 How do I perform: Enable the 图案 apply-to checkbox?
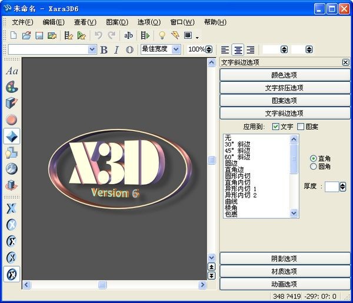(x=301, y=126)
